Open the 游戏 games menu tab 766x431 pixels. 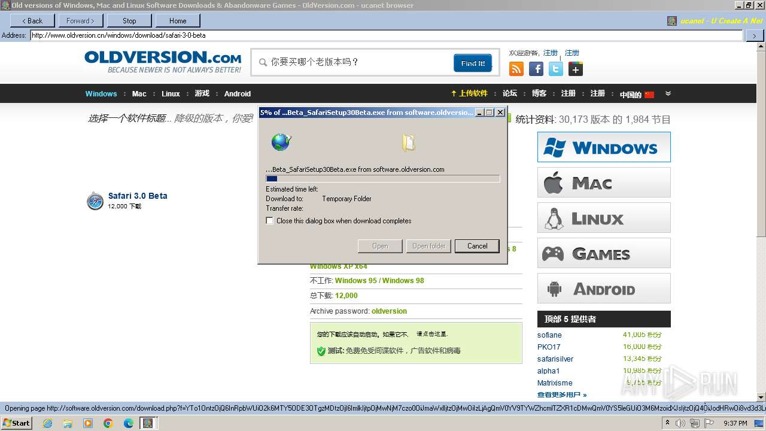pyautogui.click(x=202, y=94)
